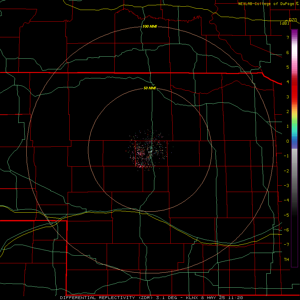The width and height of the screenshot is (300, 300).
Task: Click the 8 MAY 25 date text
Action: (x=214, y=298)
